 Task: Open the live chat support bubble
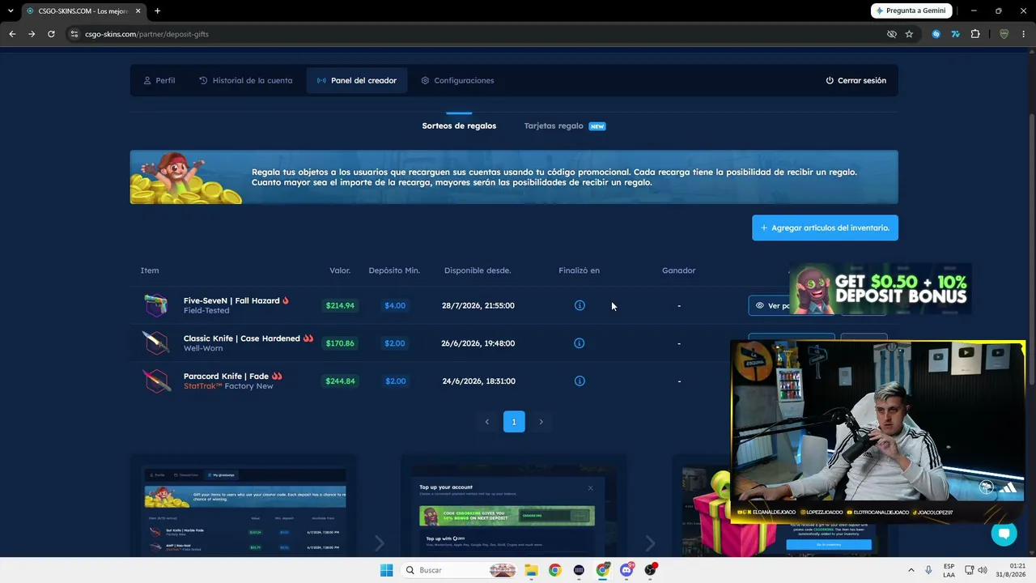tap(1004, 534)
